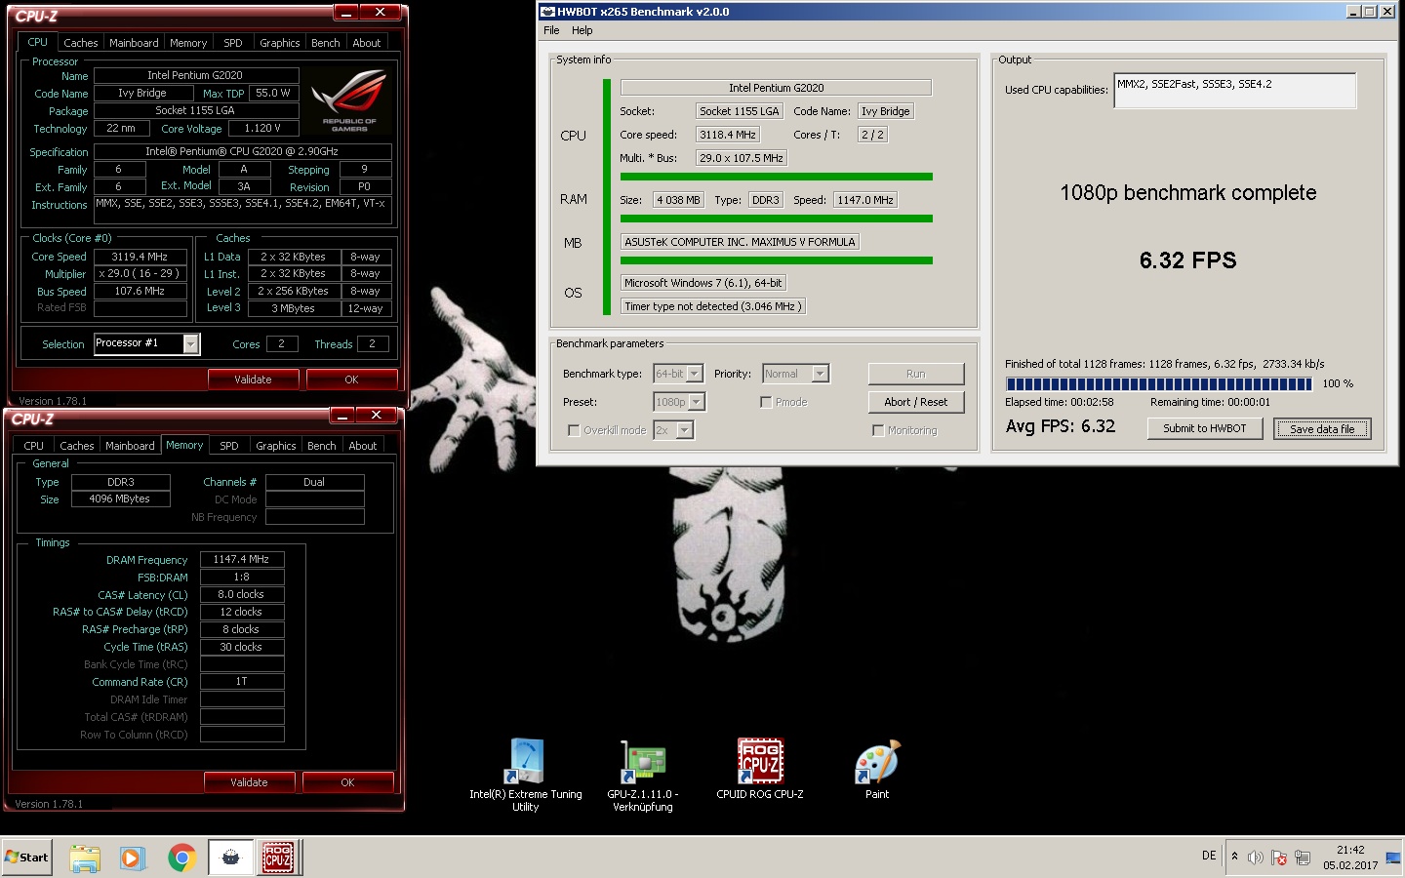This screenshot has width=1405, height=878.
Task: Click OK in upper CPU-Z window
Action: [x=351, y=379]
